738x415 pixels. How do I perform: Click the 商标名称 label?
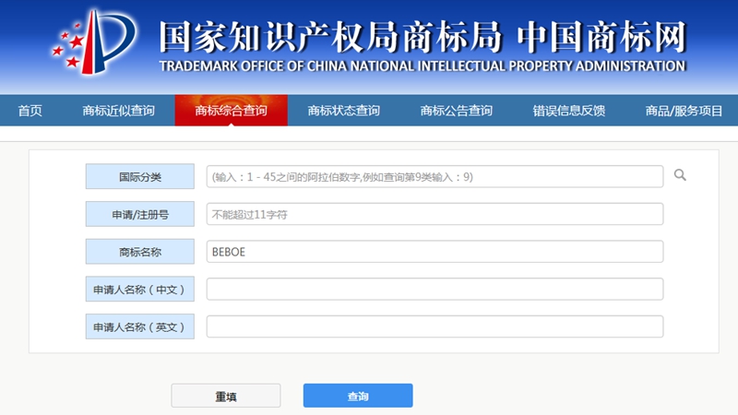(x=140, y=252)
